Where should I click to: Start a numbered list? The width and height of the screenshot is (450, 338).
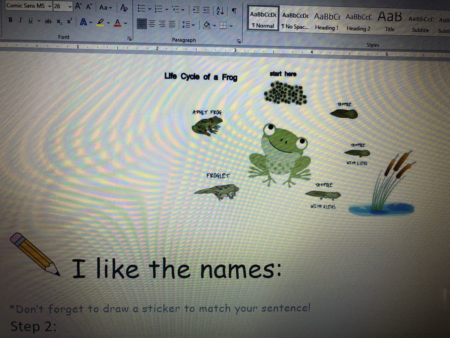(x=158, y=9)
